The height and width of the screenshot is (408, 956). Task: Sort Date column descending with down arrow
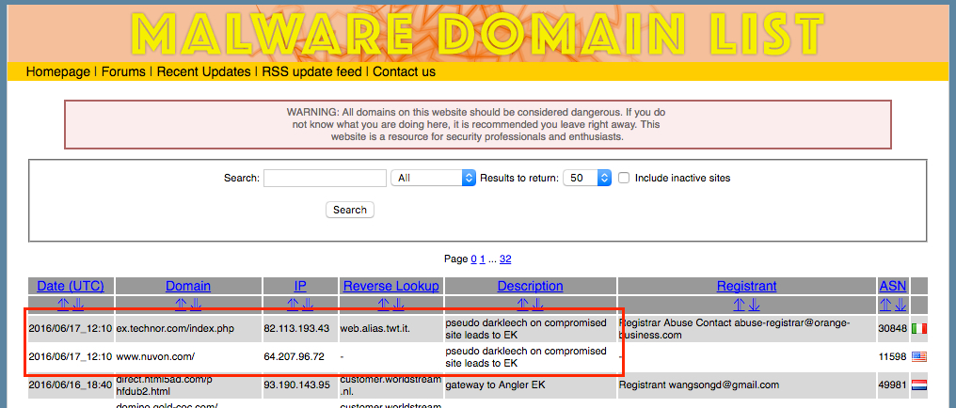click(79, 305)
